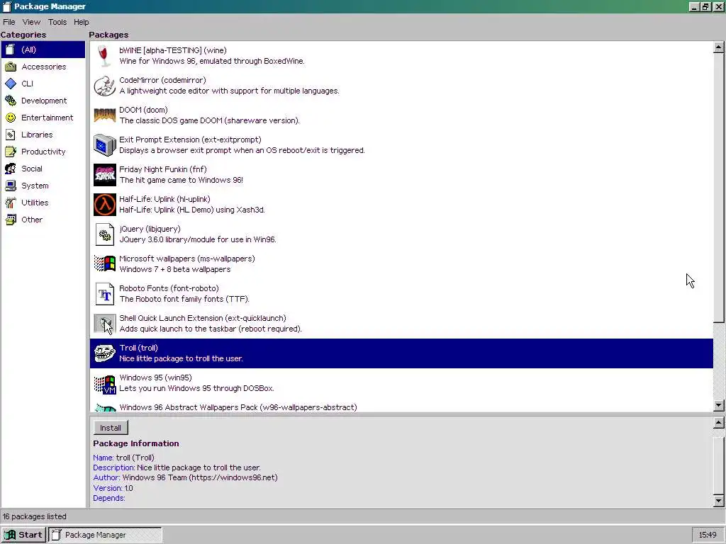Select 'Windows 96 Abstract Wallpapers Pack' row
Image resolution: width=726 pixels, height=544 pixels.
tap(401, 407)
